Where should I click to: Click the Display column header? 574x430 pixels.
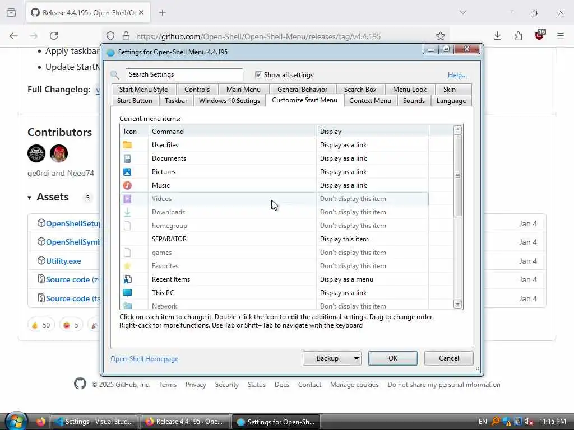point(372,132)
